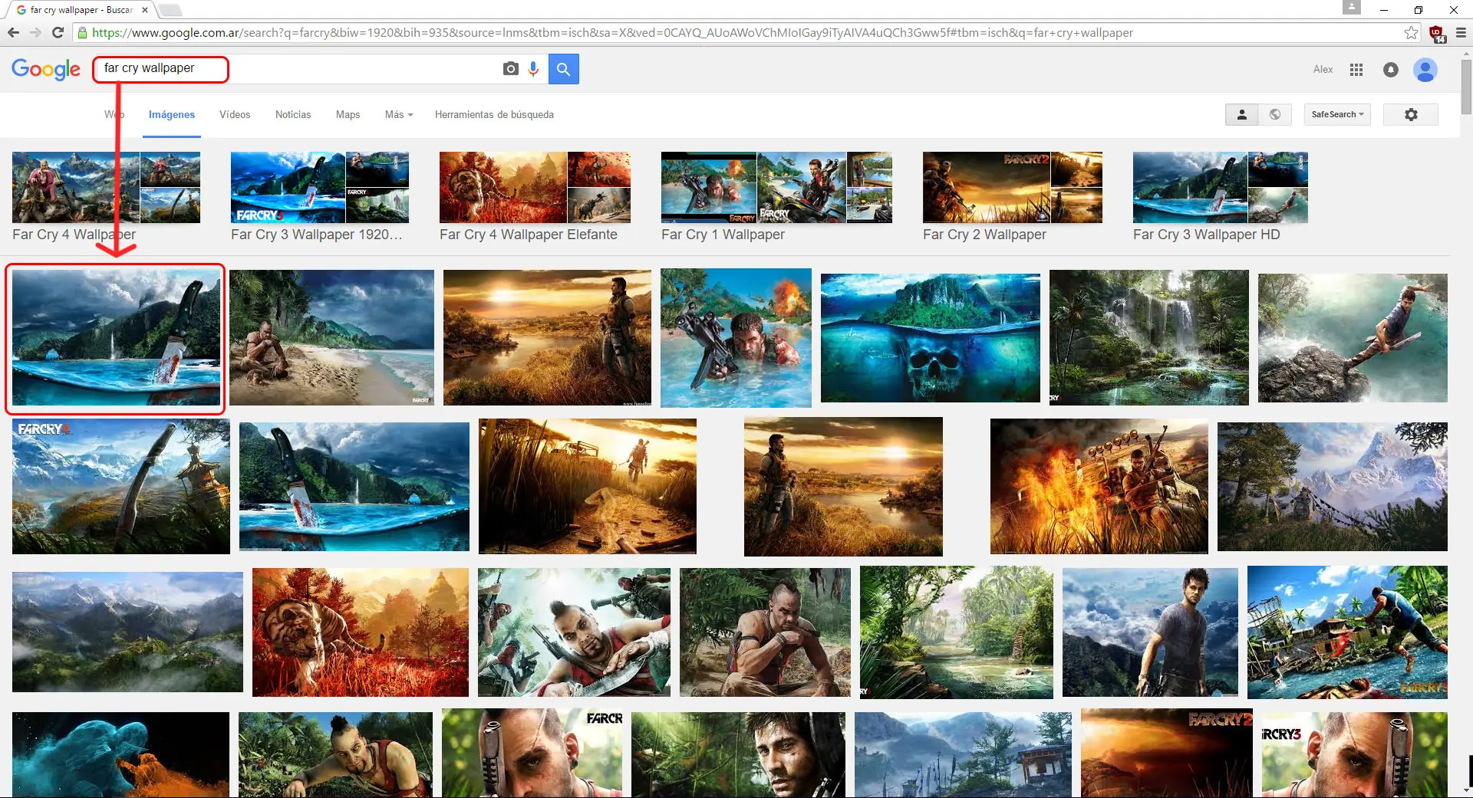Go back to the previous page
This screenshot has width=1473, height=798.
(13, 32)
